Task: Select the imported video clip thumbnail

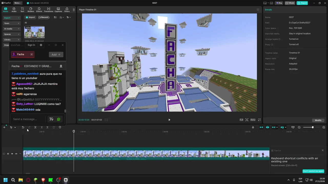Action: (x=34, y=32)
